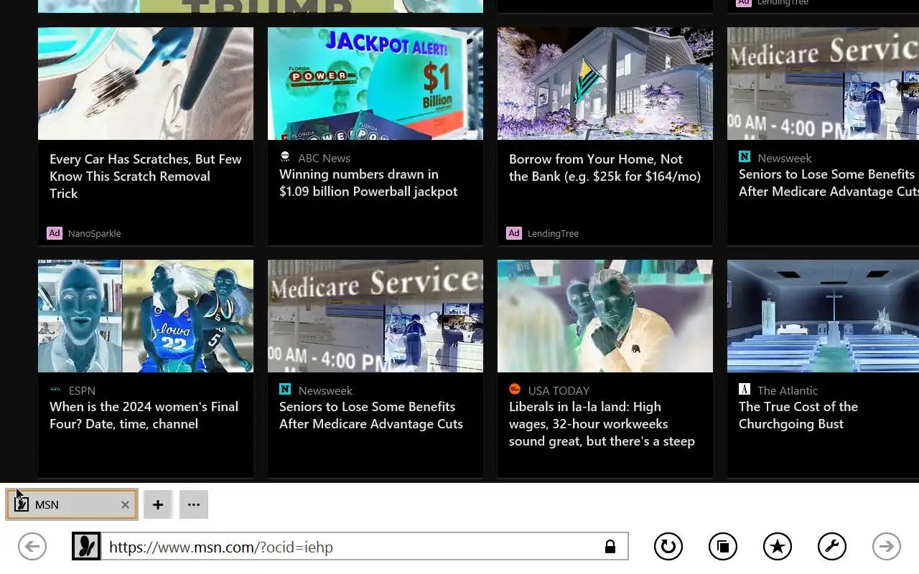Image resolution: width=919 pixels, height=574 pixels.
Task: Click the ESPN source label
Action: pos(82,390)
